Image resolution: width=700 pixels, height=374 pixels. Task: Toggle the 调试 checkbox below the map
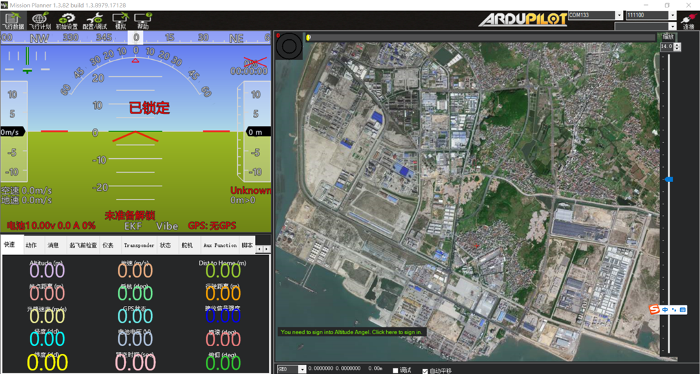395,371
